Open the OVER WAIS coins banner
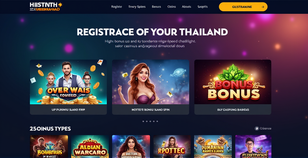Viewport: 308px width, 158px height. (68, 82)
